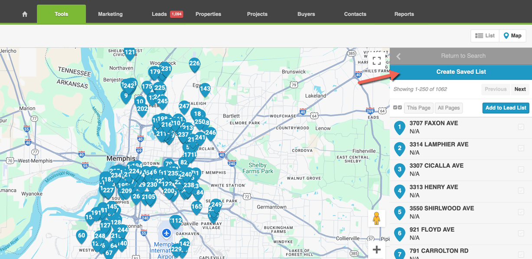Viewport: 532px width, 259px height.
Task: Open 791 CARROLTON RD listing
Action: coord(439,251)
